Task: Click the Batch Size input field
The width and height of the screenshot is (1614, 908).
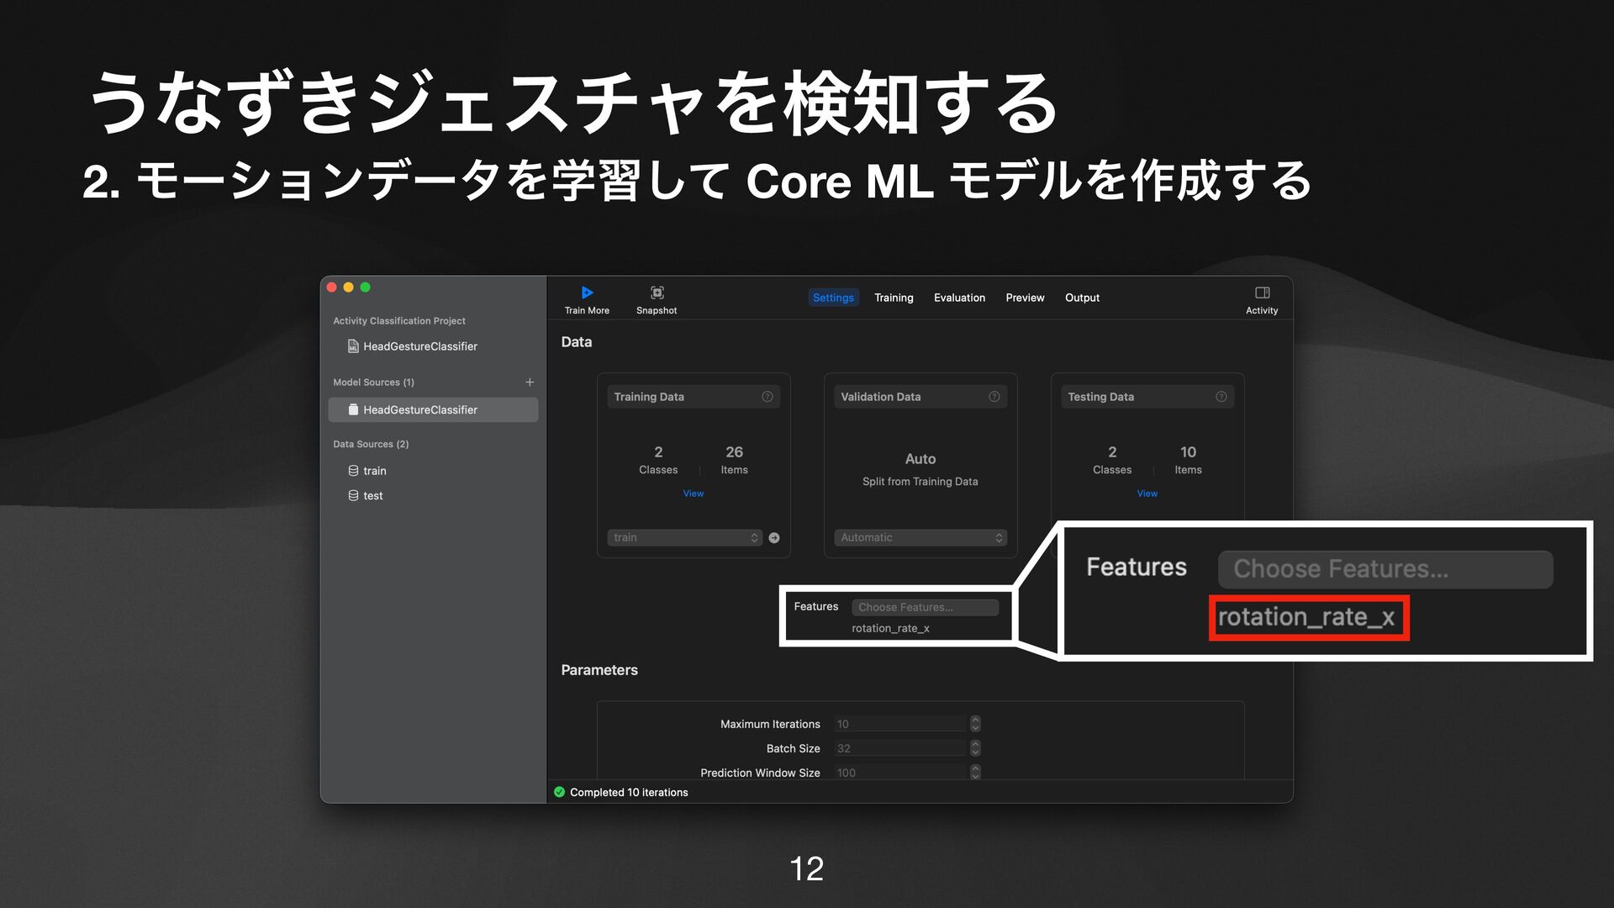Action: tap(899, 748)
